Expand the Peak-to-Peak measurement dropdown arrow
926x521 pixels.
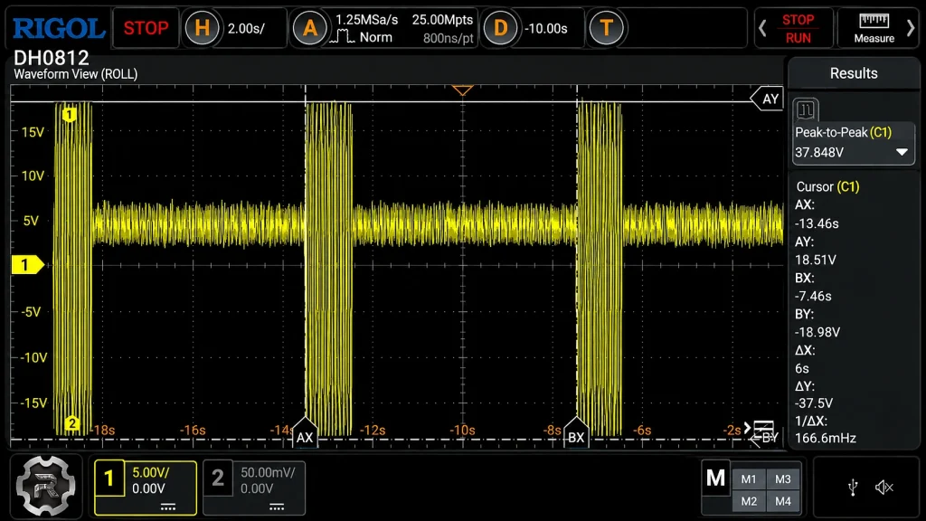click(x=902, y=152)
